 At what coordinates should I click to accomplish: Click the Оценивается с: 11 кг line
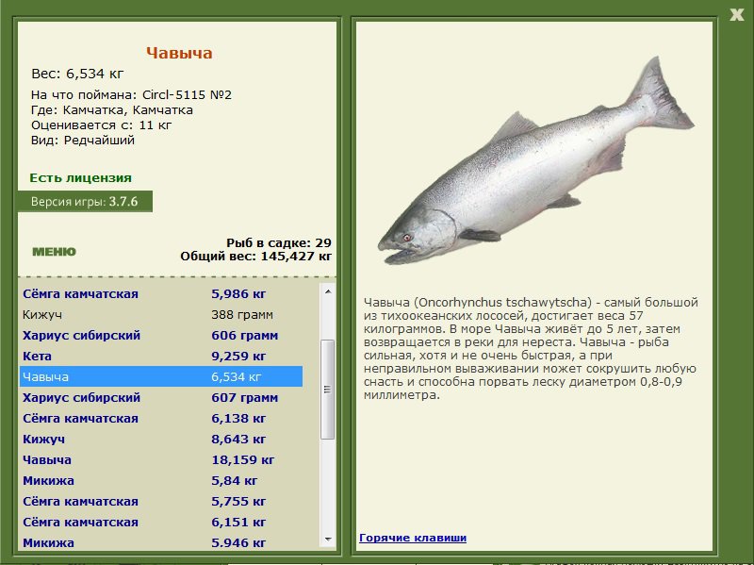[101, 125]
